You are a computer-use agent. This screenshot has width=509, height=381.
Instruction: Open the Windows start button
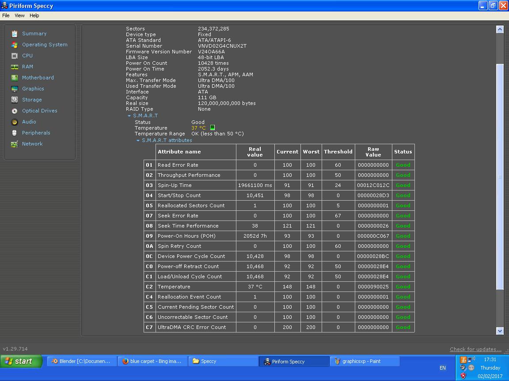click(x=21, y=361)
